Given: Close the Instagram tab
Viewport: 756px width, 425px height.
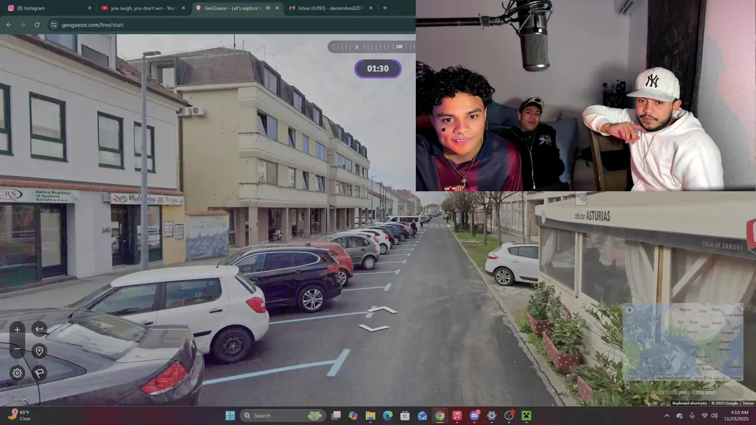Looking at the screenshot, I should pyautogui.click(x=90, y=8).
